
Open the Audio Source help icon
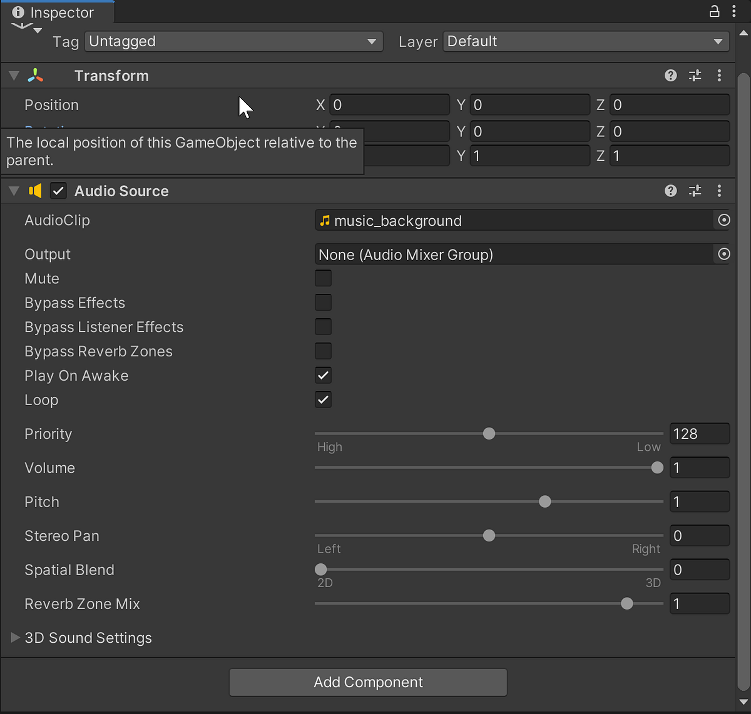670,191
